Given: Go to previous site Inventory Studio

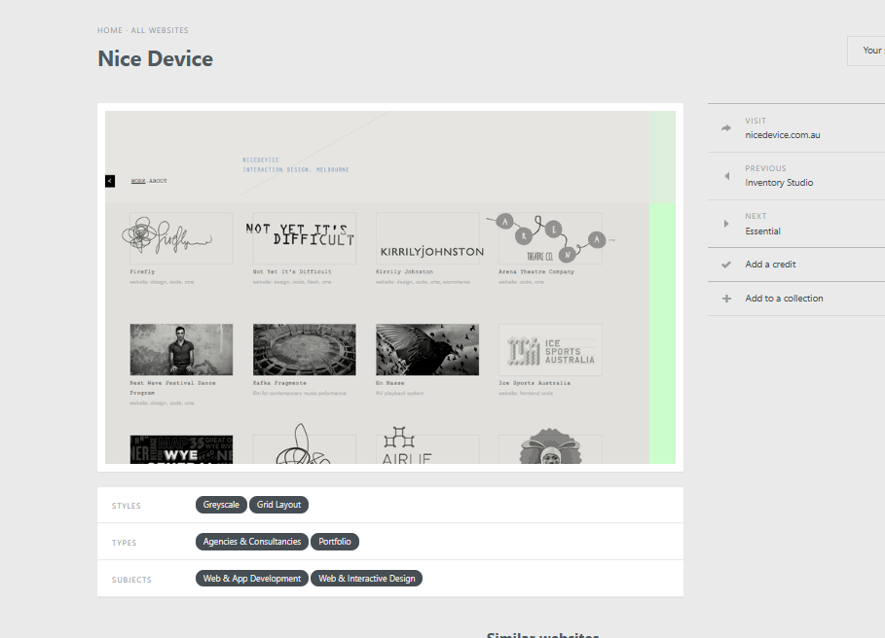Looking at the screenshot, I should coord(779,183).
